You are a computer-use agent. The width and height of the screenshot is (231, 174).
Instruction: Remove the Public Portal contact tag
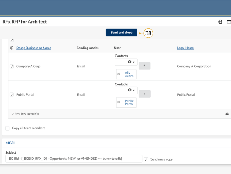click(x=118, y=102)
